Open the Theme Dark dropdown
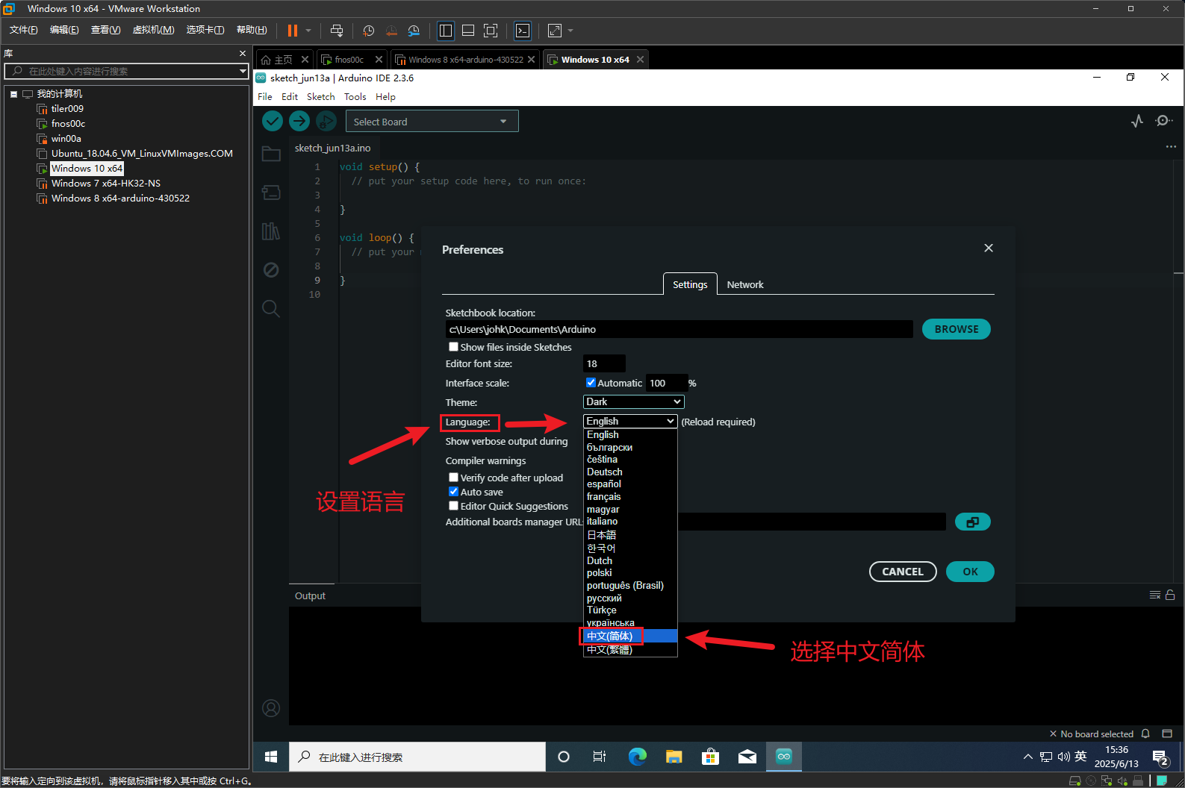 click(x=633, y=402)
